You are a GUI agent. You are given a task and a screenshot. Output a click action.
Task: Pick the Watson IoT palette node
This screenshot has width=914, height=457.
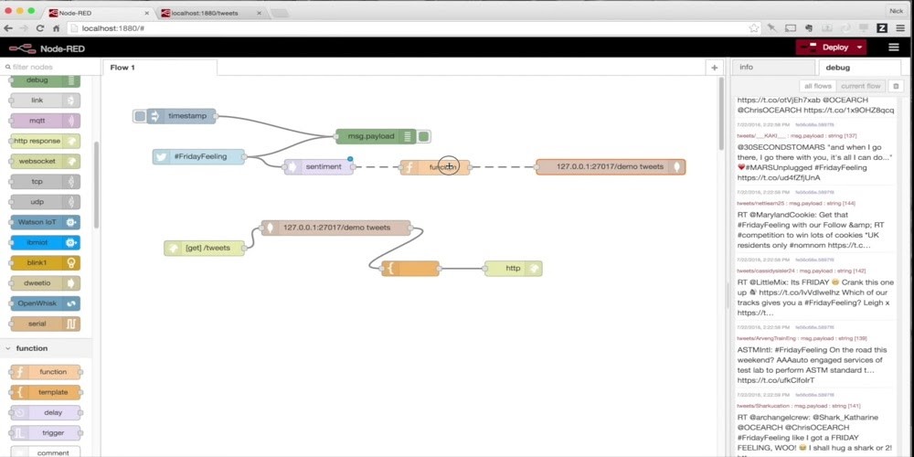[x=44, y=222]
